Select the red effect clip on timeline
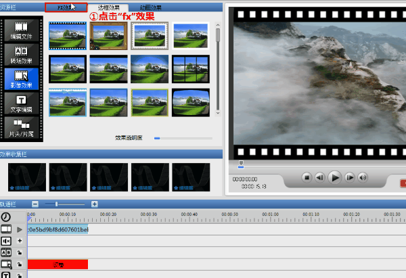 click(58, 264)
